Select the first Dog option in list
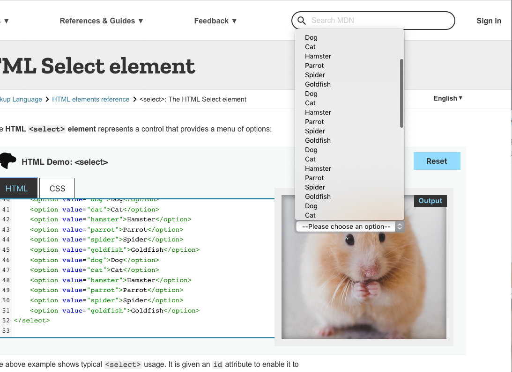 coord(311,37)
